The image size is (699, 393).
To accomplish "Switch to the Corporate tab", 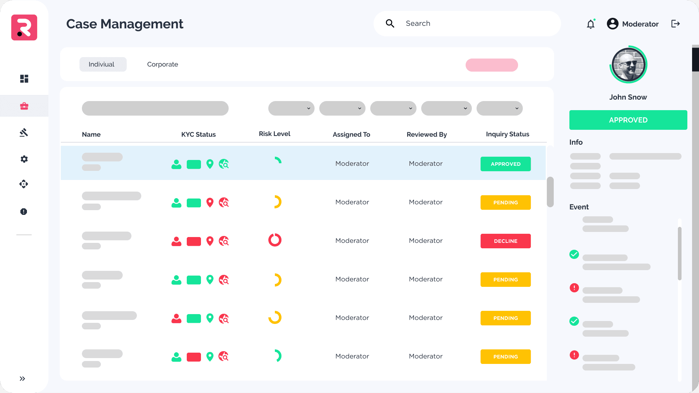I will coord(162,64).
